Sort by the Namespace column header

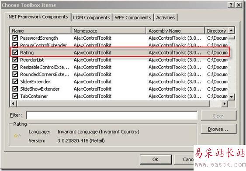(x=108, y=31)
